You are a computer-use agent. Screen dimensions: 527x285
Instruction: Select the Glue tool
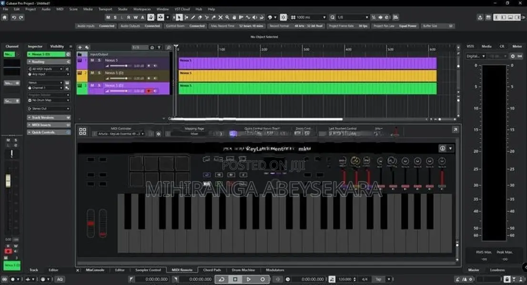tap(213, 18)
